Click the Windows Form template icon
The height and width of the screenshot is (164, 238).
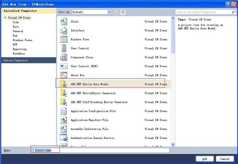pos(64,39)
